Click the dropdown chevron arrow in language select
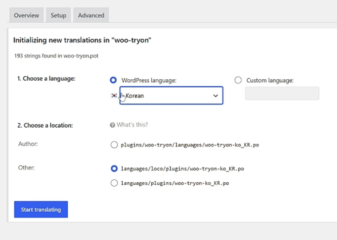This screenshot has height=240, width=337. coord(215,96)
